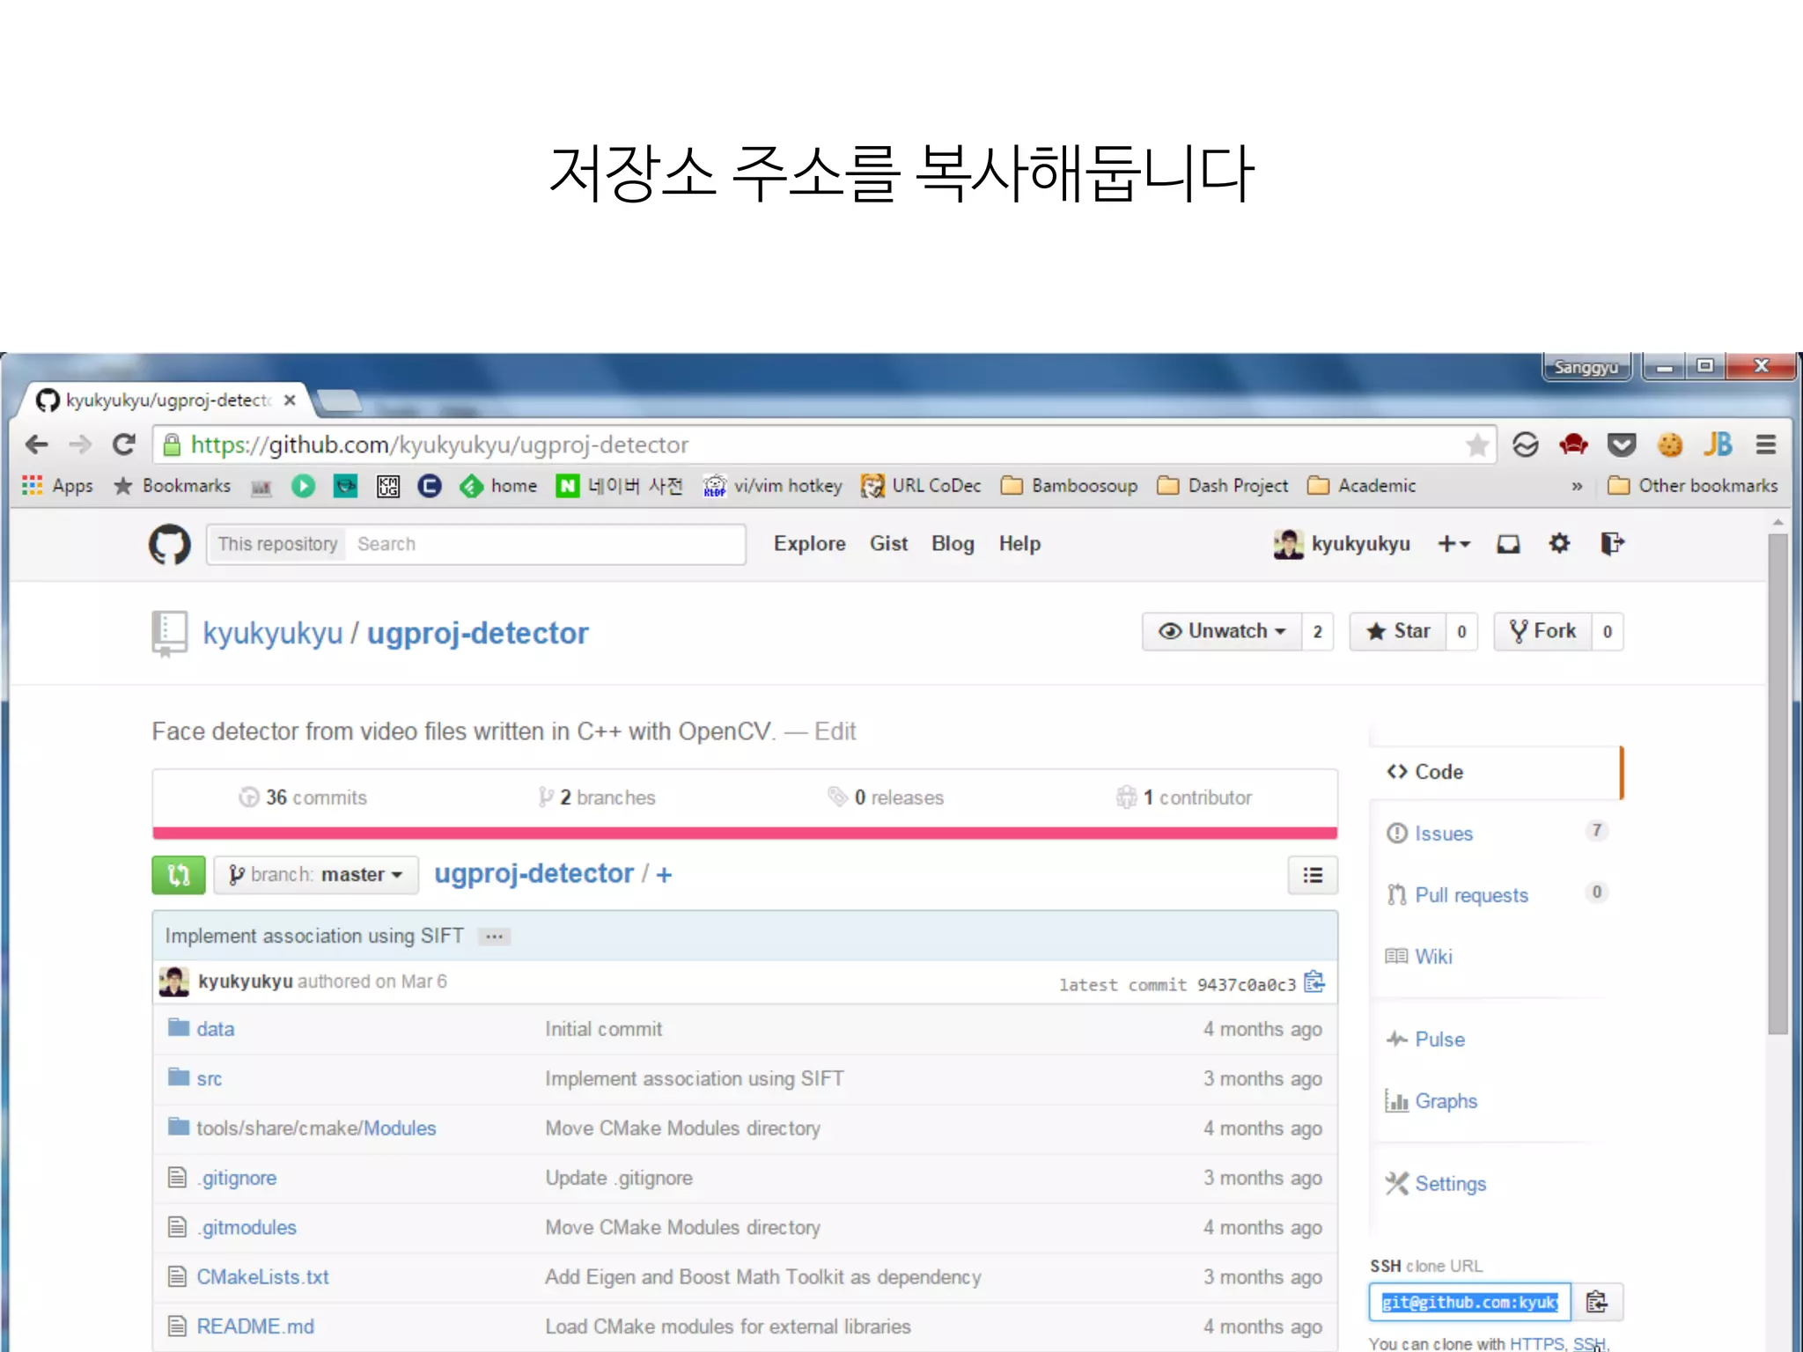Click the blue C bookmark icon
The image size is (1803, 1352).
430,486
